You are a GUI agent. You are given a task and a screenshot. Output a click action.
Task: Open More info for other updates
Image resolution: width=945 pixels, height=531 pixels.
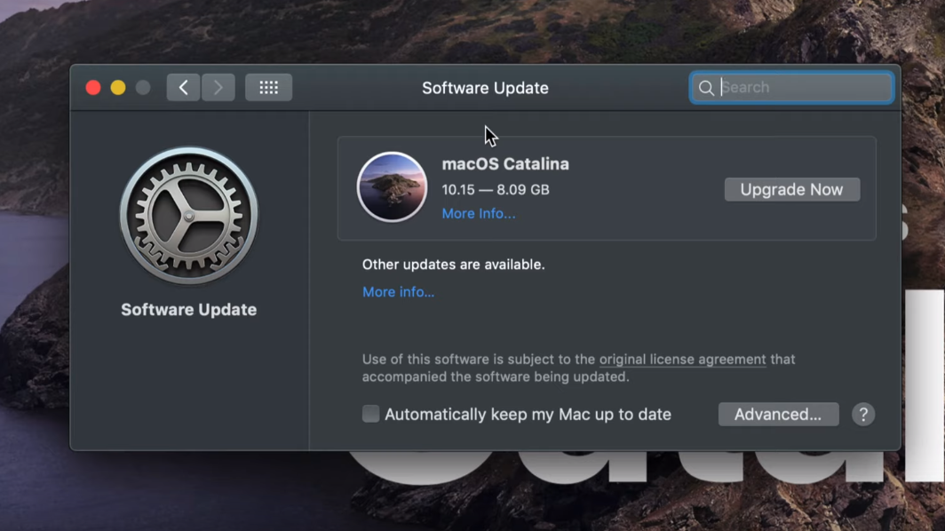[x=398, y=291]
